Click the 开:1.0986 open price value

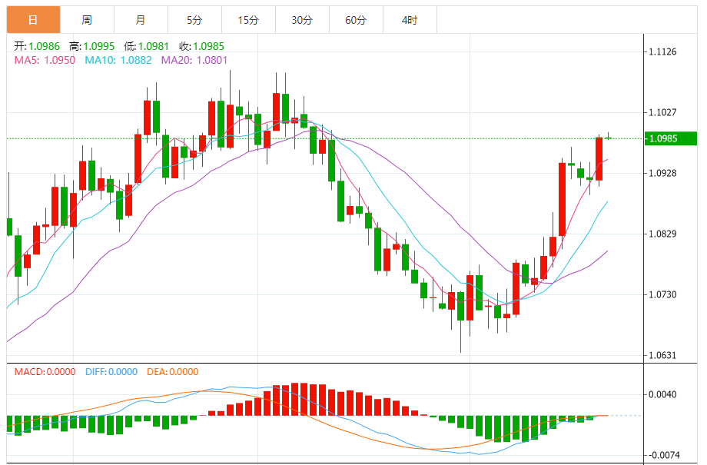pyautogui.click(x=37, y=46)
